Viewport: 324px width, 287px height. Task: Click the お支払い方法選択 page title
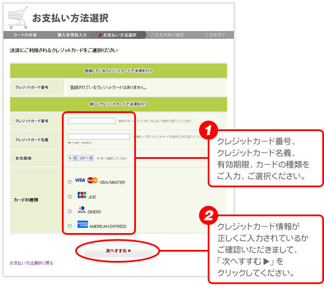[x=70, y=18]
